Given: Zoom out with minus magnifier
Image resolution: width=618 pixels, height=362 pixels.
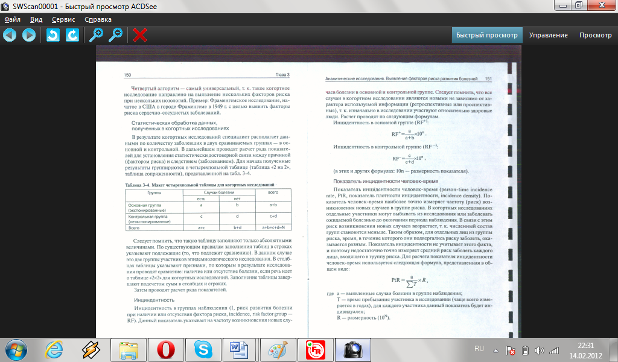Looking at the screenshot, I should (x=115, y=35).
